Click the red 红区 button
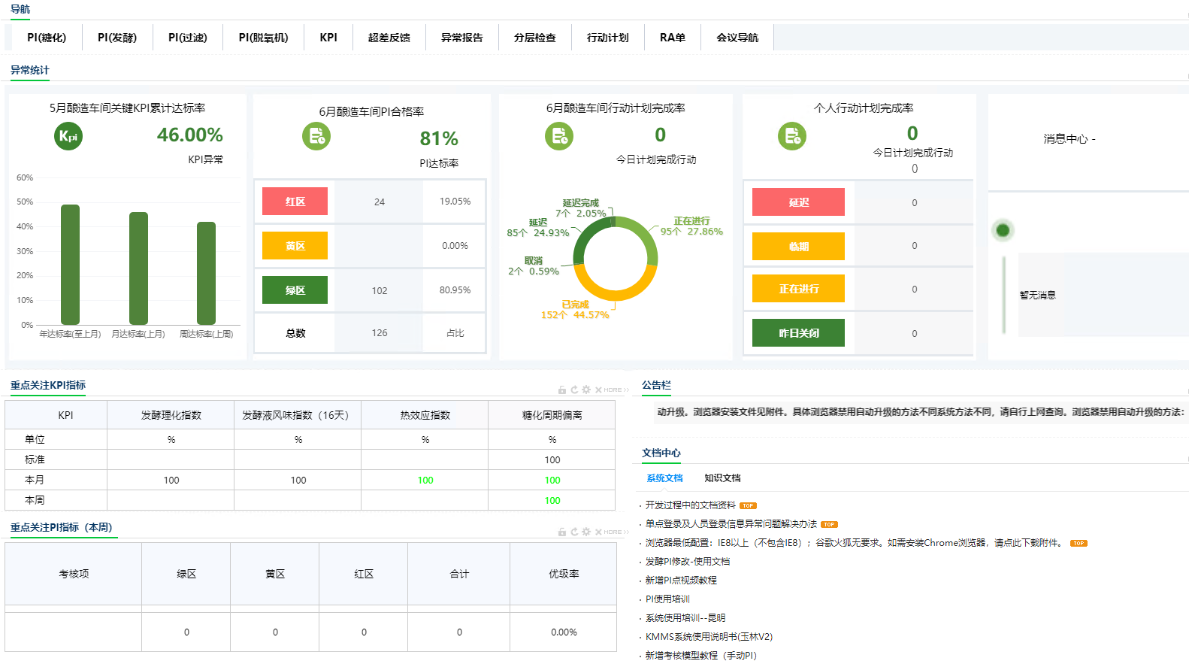Viewport: 1189px width, 661px height. point(295,202)
